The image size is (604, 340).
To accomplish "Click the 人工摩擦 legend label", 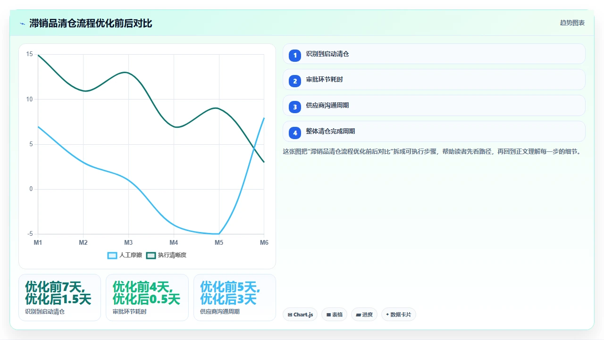I will point(131,255).
